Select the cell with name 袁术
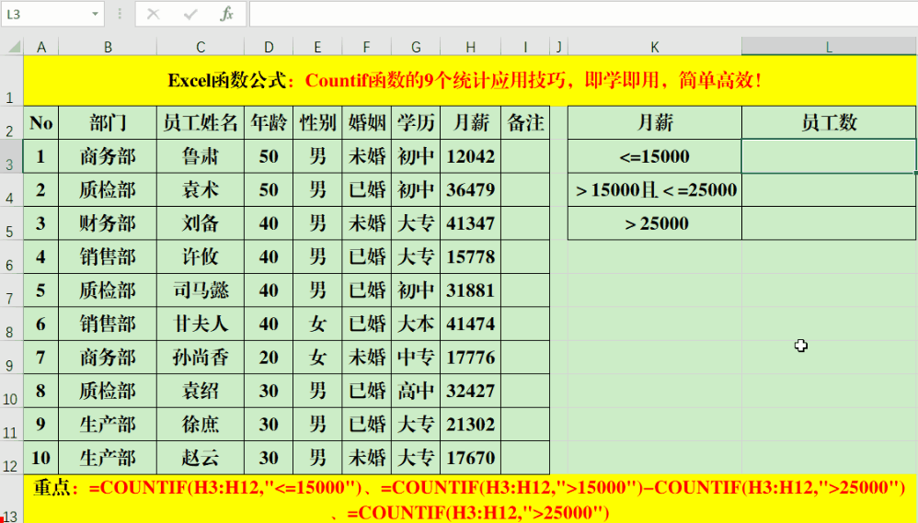 click(x=201, y=189)
